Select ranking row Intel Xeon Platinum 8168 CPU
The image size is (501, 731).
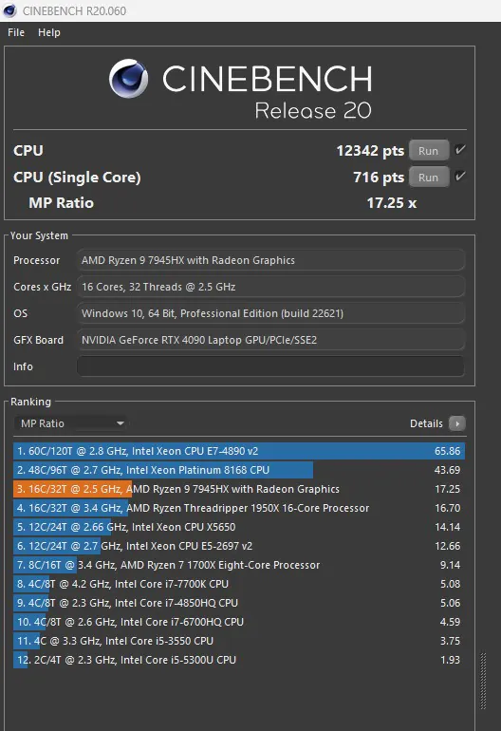coord(239,470)
